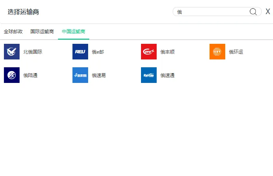The image size is (273, 176).
Task: Close the carrier selection dialog
Action: 268,12
